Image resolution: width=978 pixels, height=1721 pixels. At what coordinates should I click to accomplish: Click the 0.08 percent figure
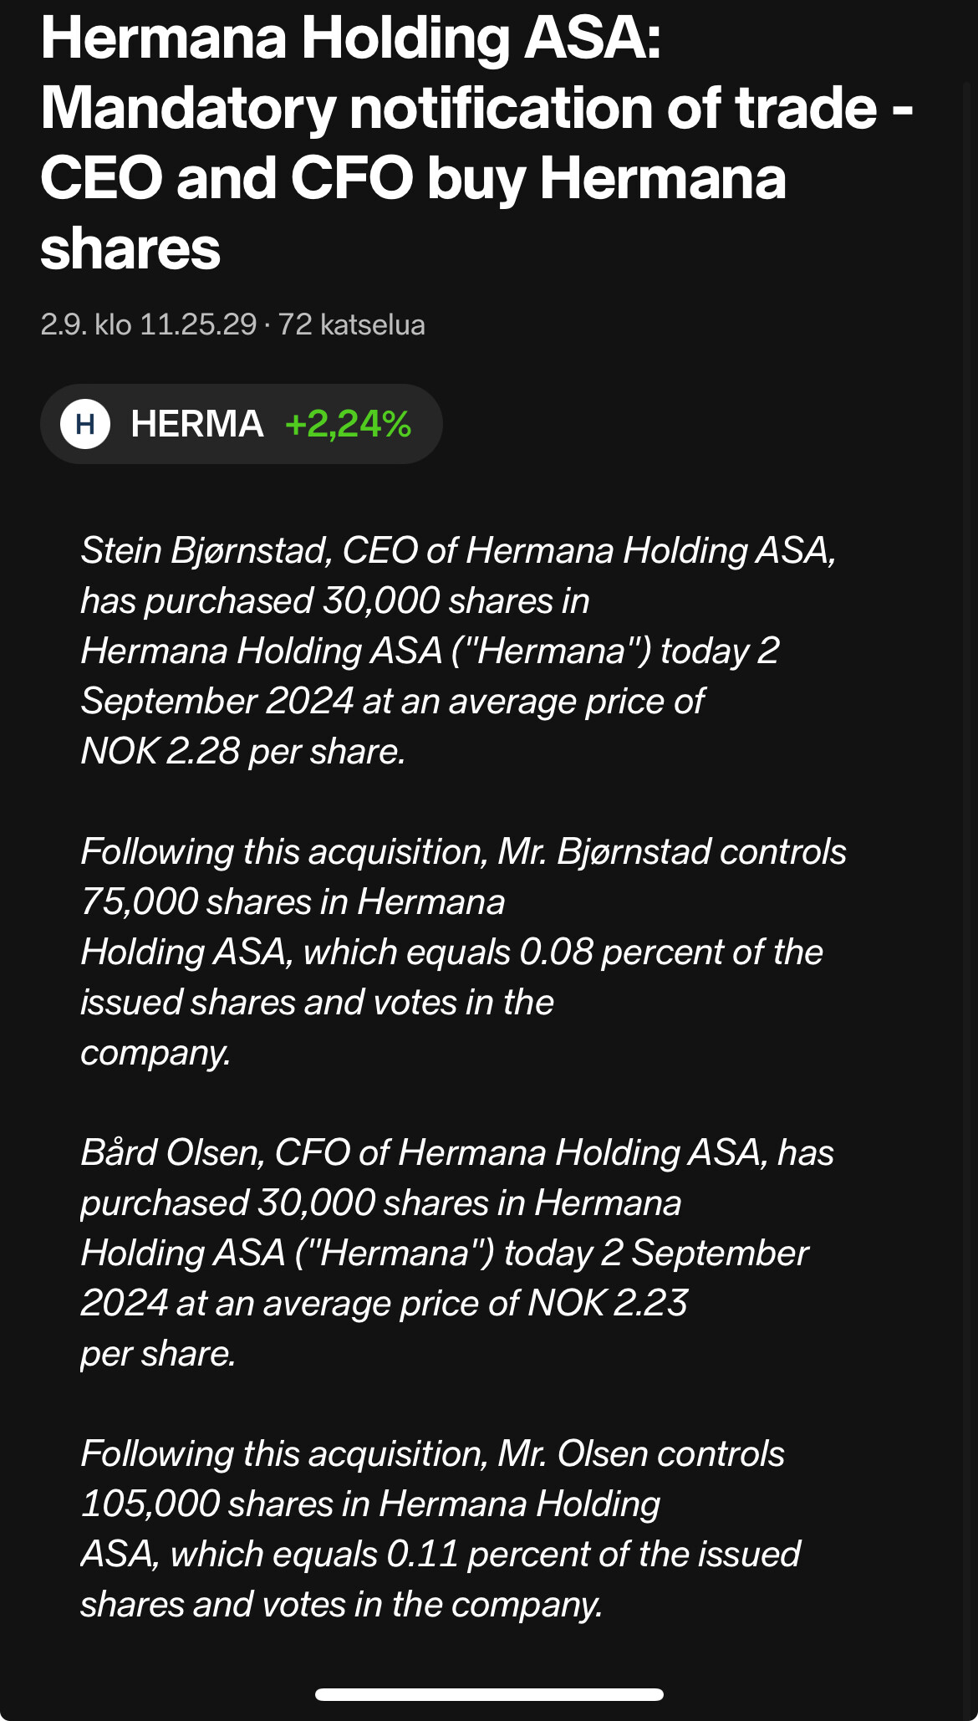557,952
